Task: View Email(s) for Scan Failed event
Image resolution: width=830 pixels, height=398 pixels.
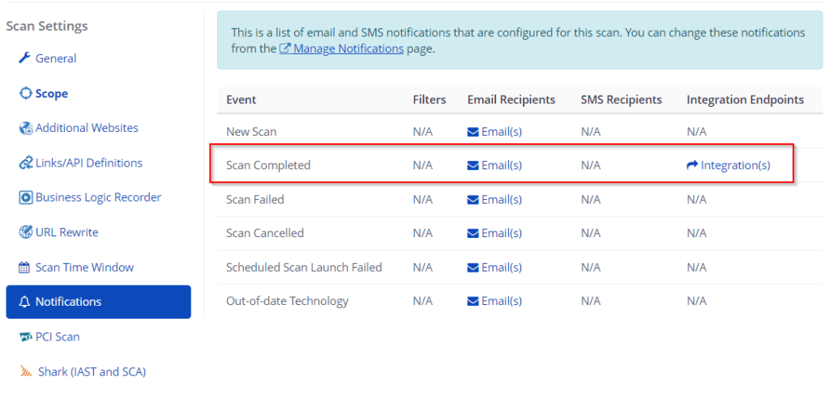Action: pos(494,200)
